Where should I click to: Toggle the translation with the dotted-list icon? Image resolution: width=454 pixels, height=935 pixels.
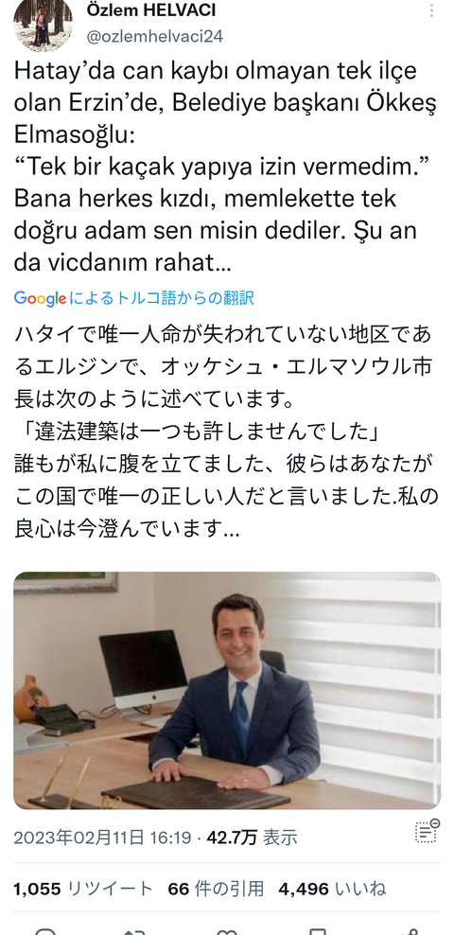428,830
